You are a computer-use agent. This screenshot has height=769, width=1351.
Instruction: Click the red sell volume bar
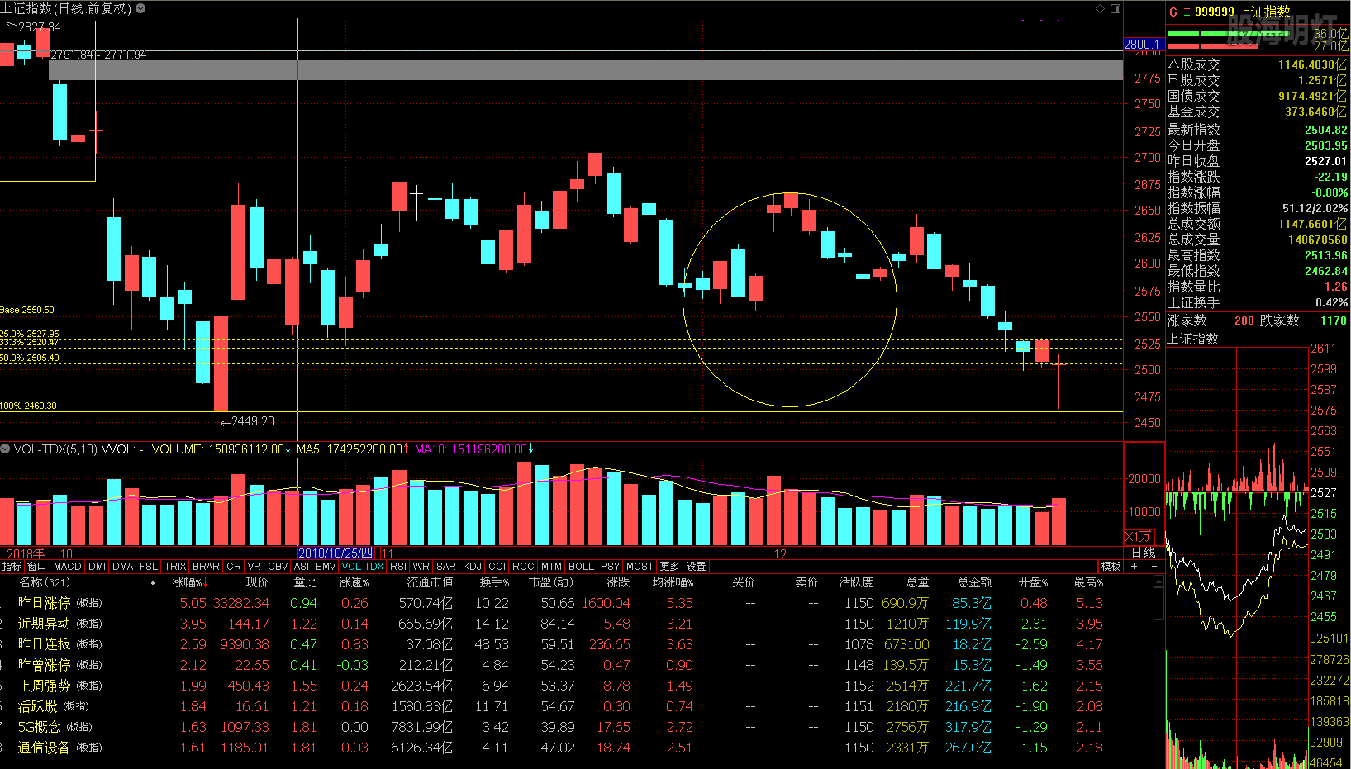coord(1212,45)
